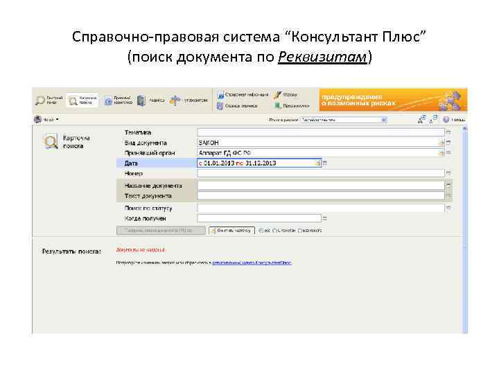Open list button beside Поиск по статусу
The height and width of the screenshot is (374, 499).
(x=448, y=208)
